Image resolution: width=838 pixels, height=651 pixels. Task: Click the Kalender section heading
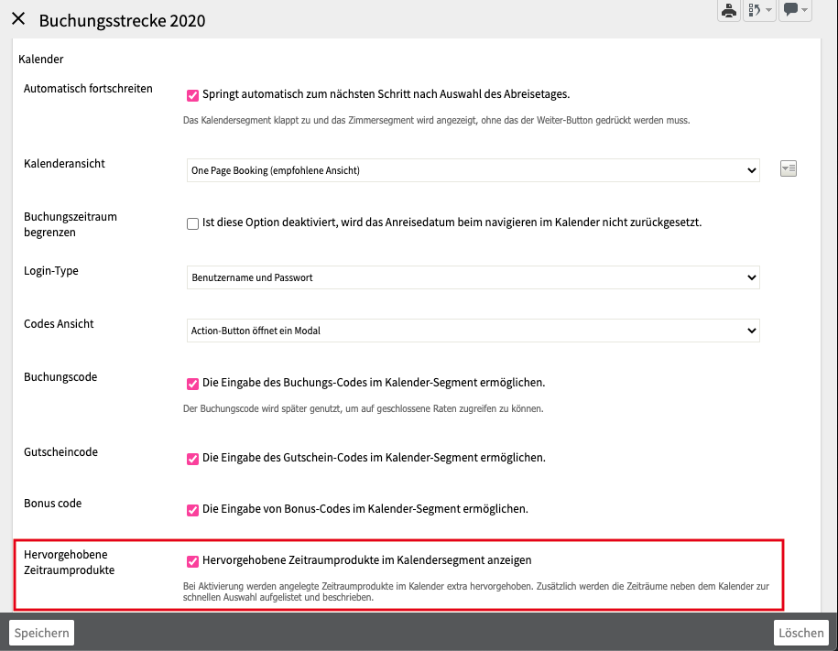click(x=40, y=60)
